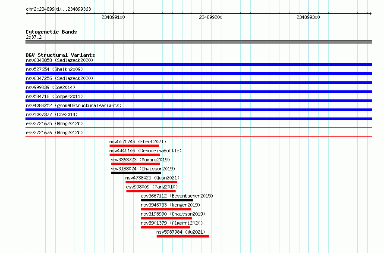Select red bar under nsv3363723
The image size is (384, 253).
[135, 164]
